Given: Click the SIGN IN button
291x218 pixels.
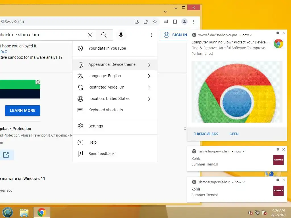Looking at the screenshot, I should click(x=174, y=35).
